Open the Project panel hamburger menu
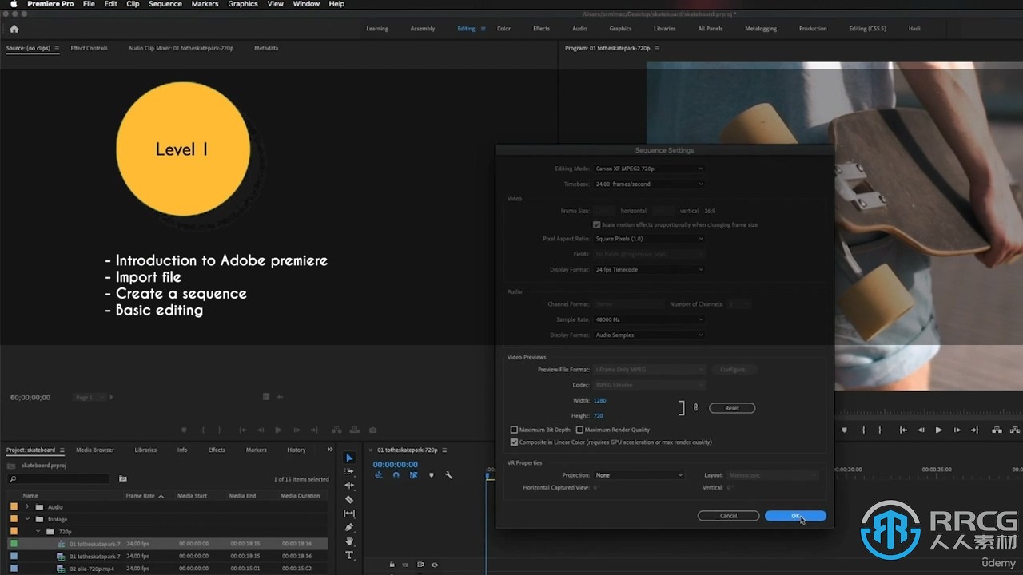Image resolution: width=1023 pixels, height=575 pixels. point(62,450)
